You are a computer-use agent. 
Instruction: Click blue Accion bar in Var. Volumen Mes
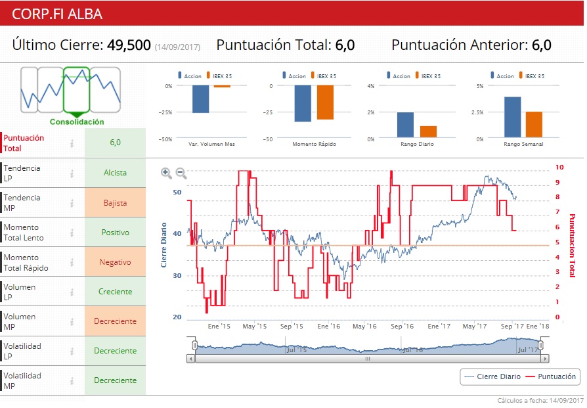point(201,99)
